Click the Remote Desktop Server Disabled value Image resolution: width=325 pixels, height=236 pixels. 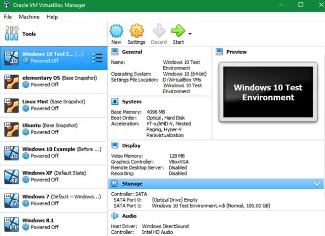coord(178,167)
